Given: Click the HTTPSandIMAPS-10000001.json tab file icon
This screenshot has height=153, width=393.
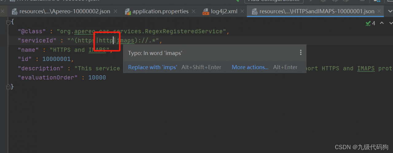Looking at the screenshot, I should tap(255, 12).
